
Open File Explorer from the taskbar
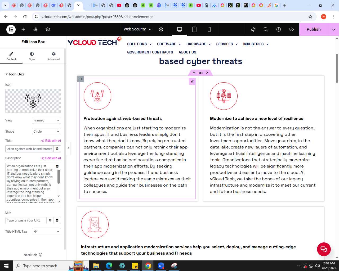(96, 266)
